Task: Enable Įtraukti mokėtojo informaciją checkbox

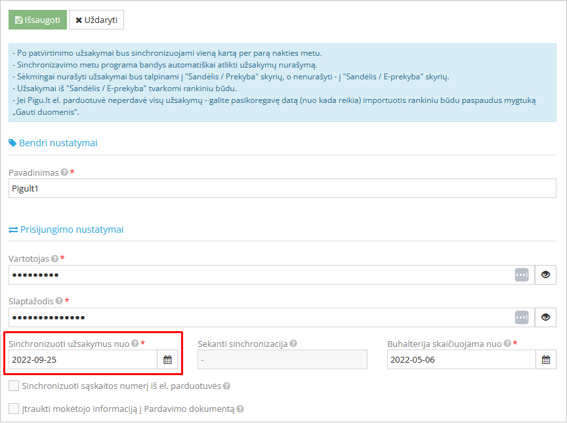Action: tap(14, 409)
